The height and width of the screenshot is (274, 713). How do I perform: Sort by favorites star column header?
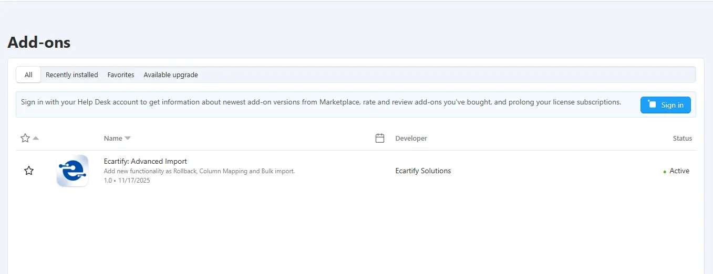point(29,138)
